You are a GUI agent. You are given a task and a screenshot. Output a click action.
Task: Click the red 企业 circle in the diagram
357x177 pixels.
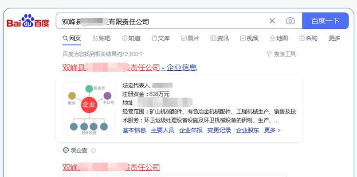tap(89, 104)
